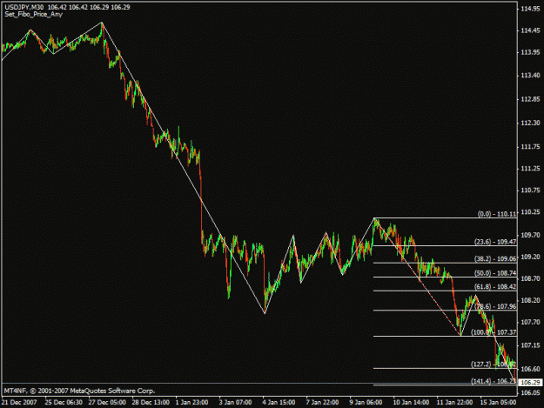Click the 11 Jan 22:00 time label
This screenshot has width=544, height=408.
(x=454, y=403)
